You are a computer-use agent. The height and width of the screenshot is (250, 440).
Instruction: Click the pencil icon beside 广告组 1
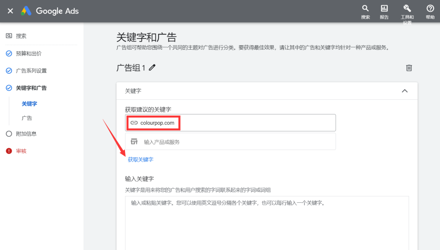tap(152, 68)
